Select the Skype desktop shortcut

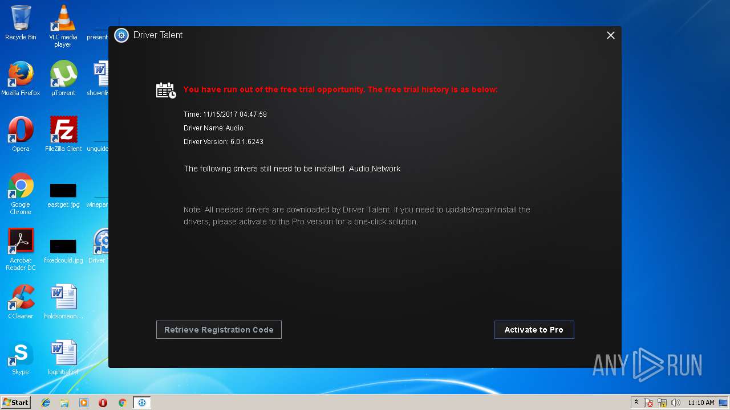pos(21,358)
